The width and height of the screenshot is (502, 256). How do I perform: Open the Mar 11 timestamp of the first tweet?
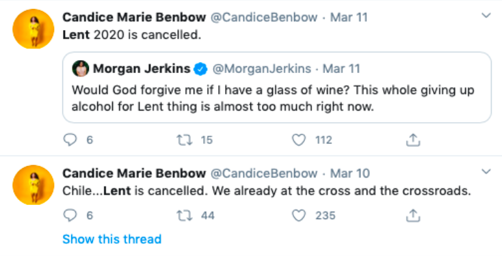[x=349, y=17]
